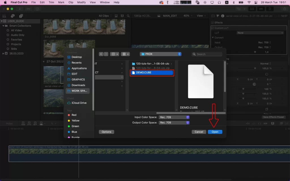Select the DEMO.CUBE file
The image size is (290, 181).
coord(152,73)
